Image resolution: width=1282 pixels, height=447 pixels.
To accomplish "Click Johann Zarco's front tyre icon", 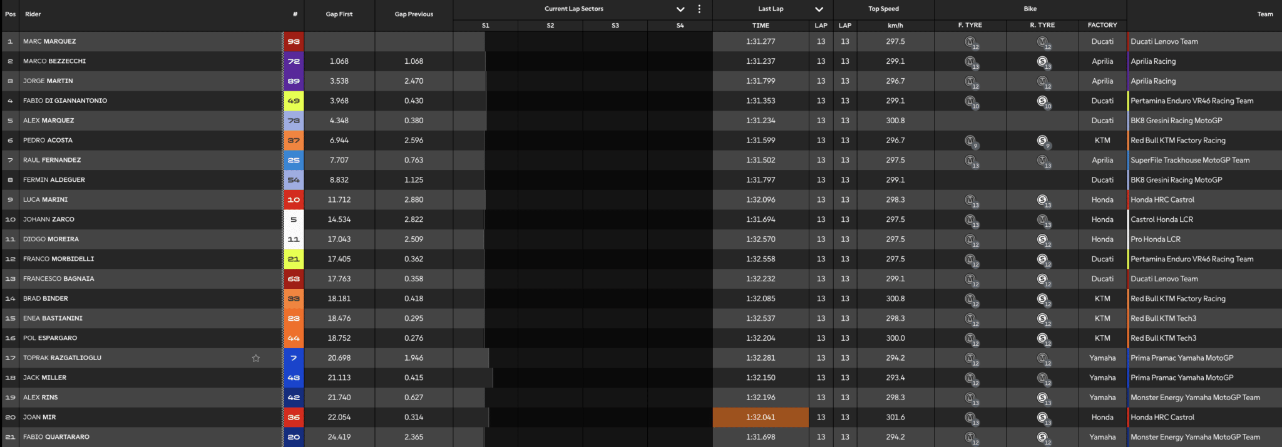I will pyautogui.click(x=971, y=221).
